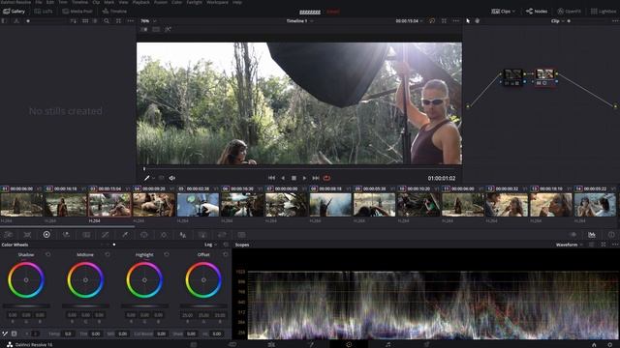Open the File menu
Screen dimensions: 620x348
tap(39, 2)
